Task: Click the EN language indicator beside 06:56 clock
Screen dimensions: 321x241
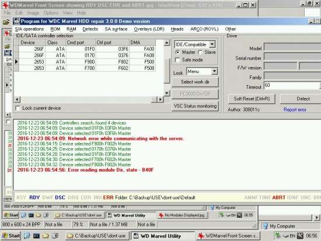Action: (x=292, y=236)
